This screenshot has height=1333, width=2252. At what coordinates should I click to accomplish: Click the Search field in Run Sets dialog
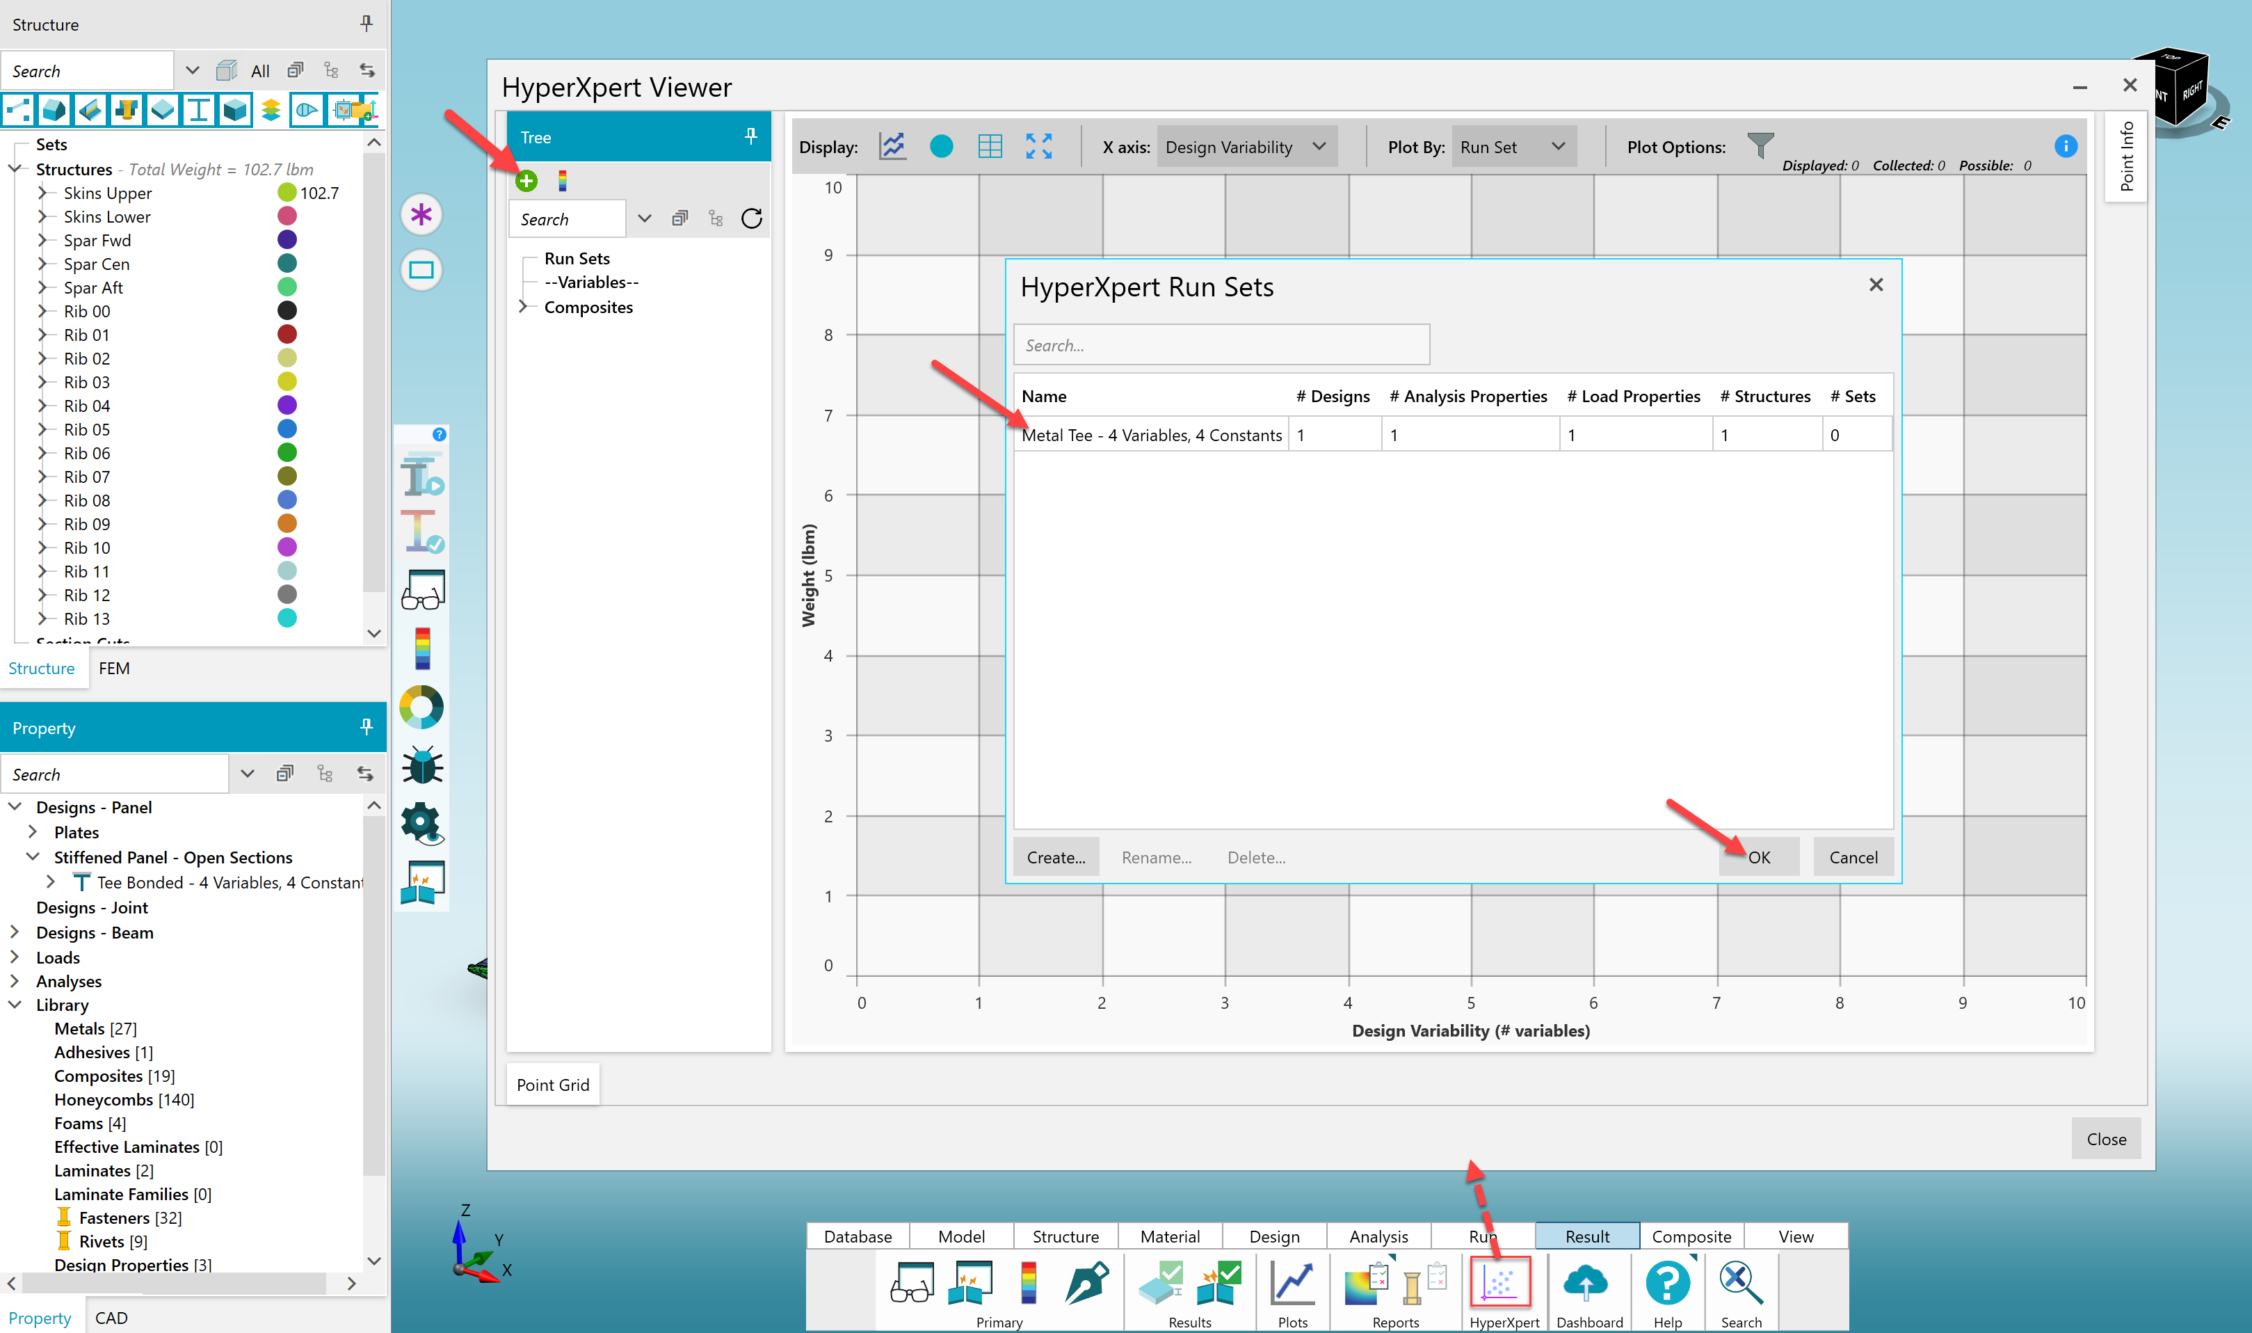[x=1221, y=345]
